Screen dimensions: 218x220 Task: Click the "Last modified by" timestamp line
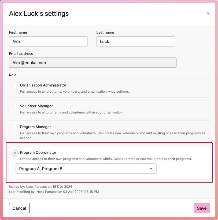pyautogui.click(x=54, y=192)
